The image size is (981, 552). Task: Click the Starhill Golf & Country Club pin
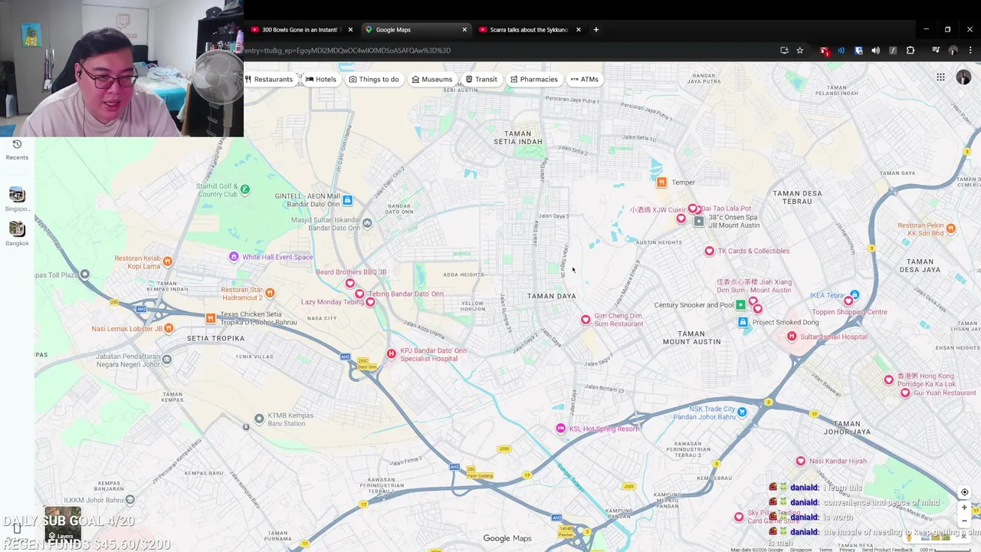click(244, 189)
